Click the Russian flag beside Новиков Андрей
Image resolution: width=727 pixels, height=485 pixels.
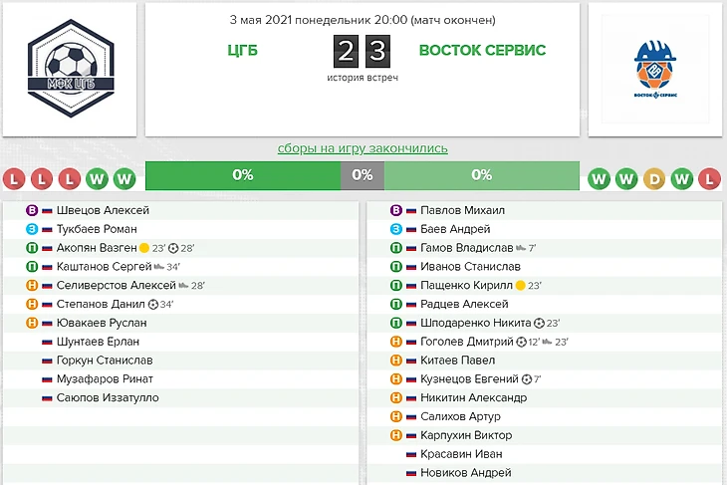pos(411,473)
